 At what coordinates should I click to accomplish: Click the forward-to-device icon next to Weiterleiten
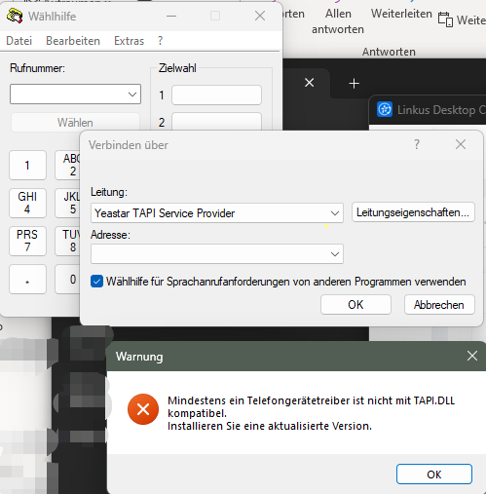tap(445, 19)
